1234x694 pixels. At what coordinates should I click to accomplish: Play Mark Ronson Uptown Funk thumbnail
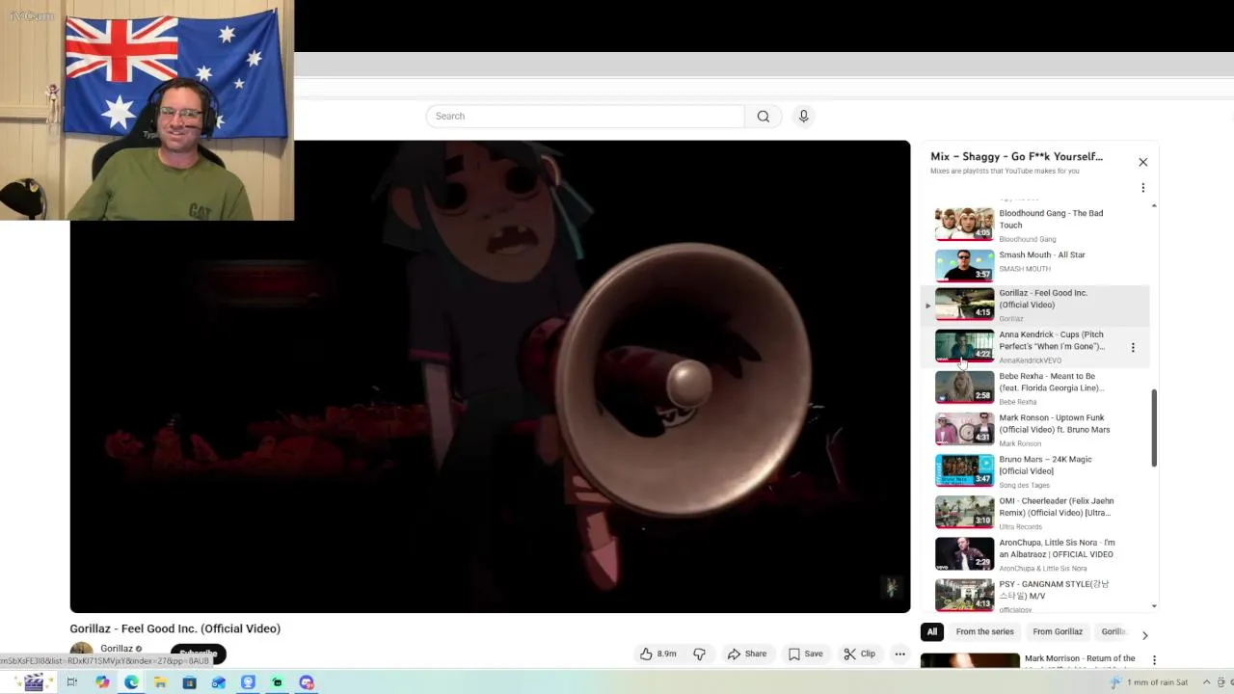964,429
